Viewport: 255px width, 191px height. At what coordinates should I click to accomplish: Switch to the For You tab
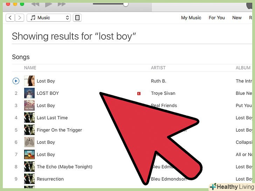216,17
